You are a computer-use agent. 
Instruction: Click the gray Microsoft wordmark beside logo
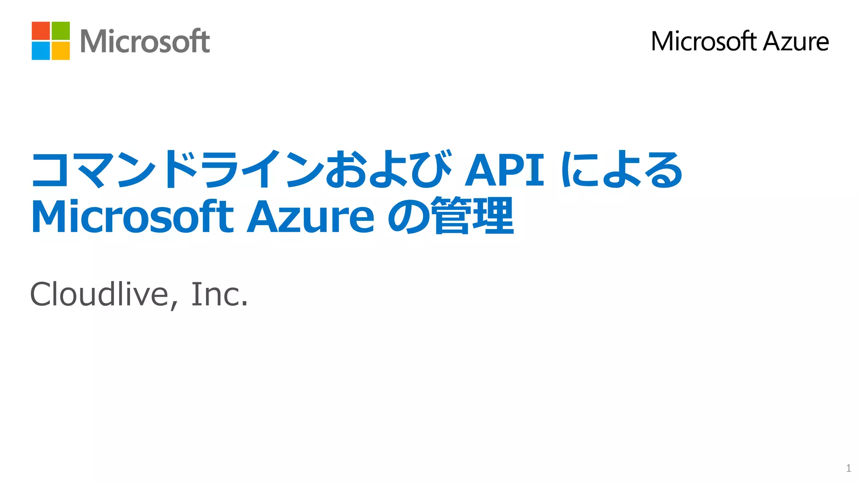pos(145,41)
